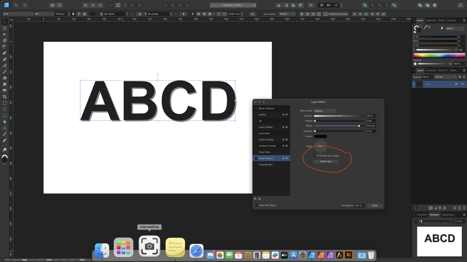Click the Bold formatting button
The image size is (467, 262).
pos(73,14)
